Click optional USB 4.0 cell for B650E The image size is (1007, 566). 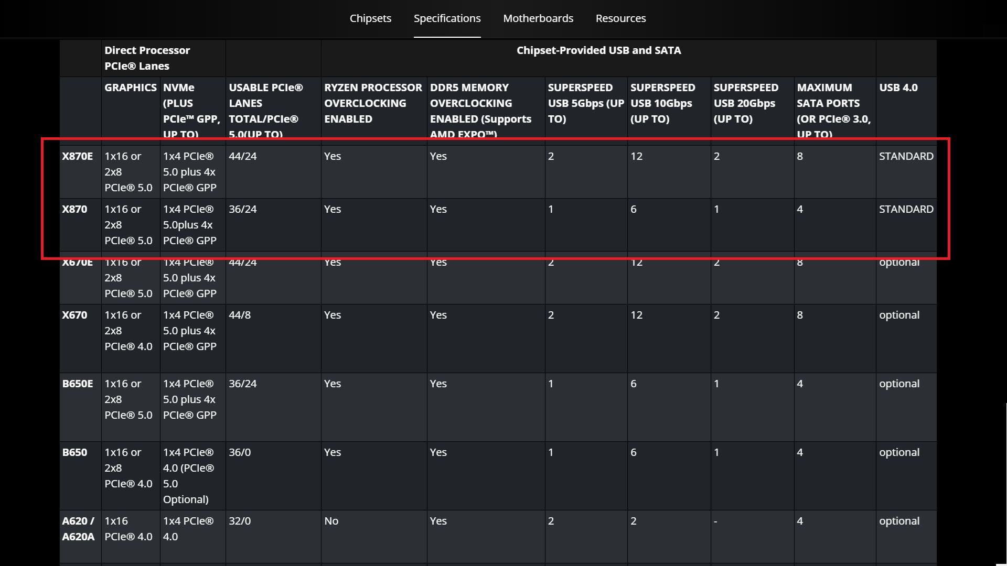899,384
